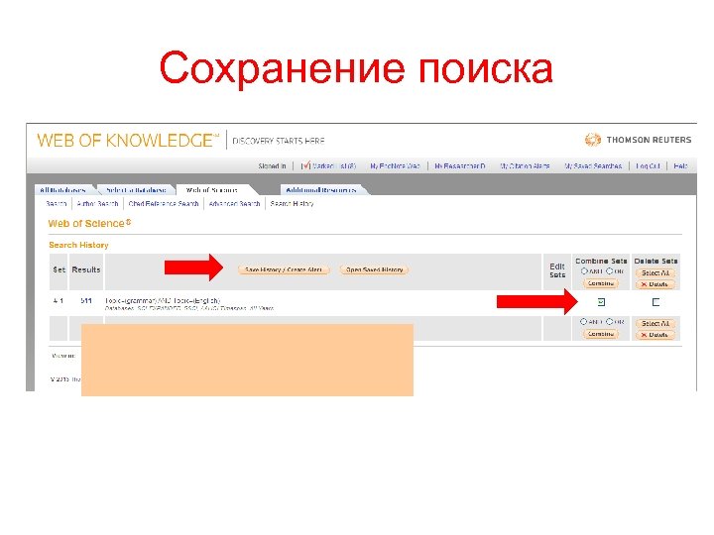Open My Saved Searches link
Image resolution: width=714 pixels, height=535 pixels.
[x=593, y=166]
